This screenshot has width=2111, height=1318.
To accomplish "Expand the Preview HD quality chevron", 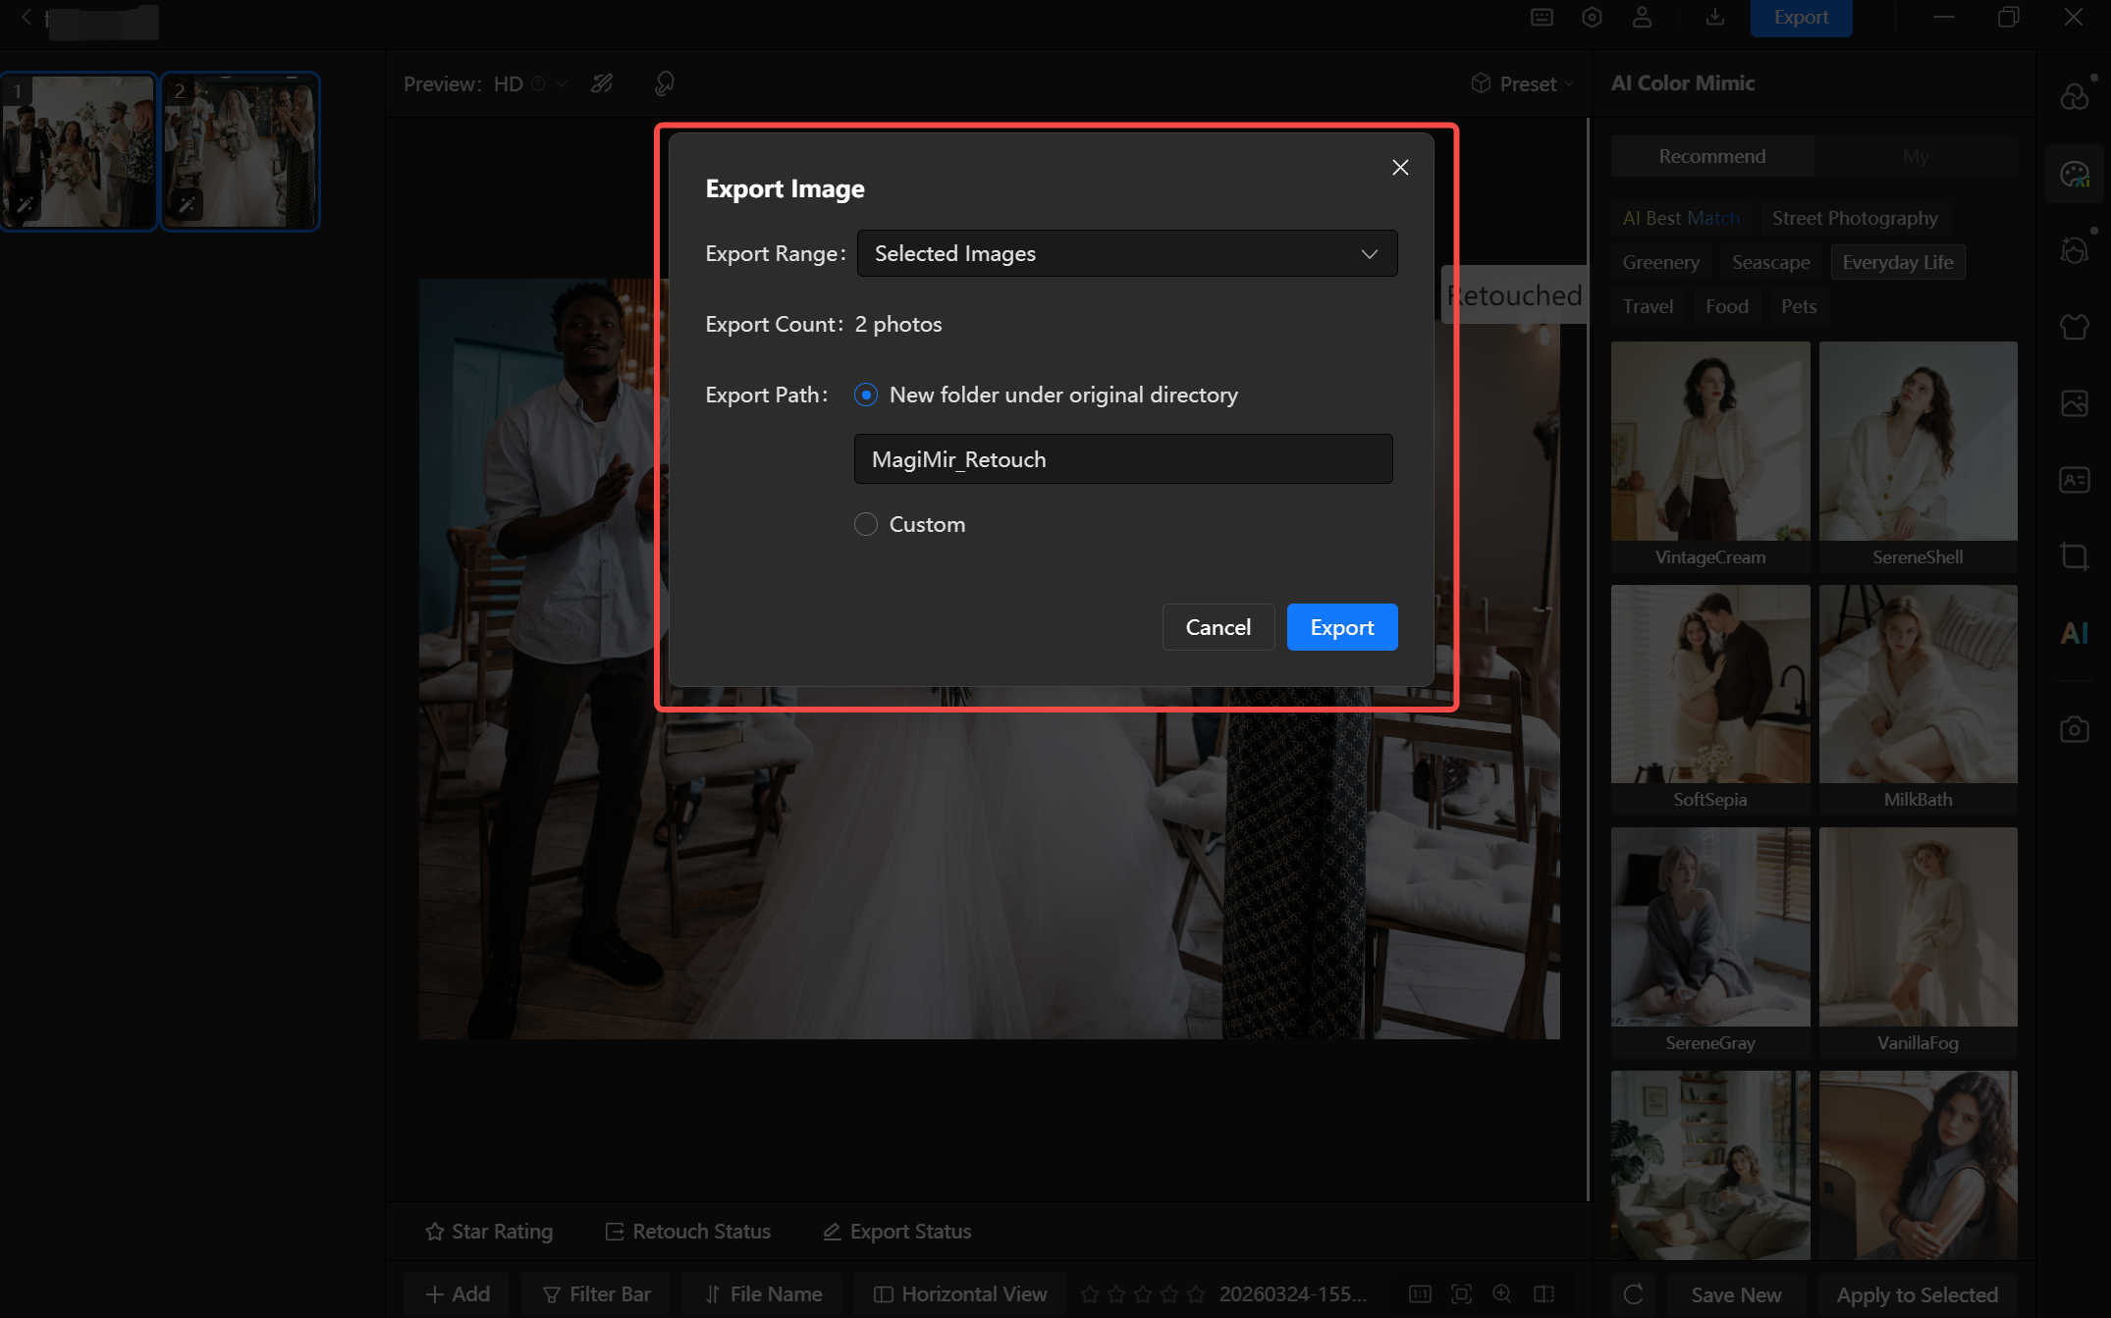I will 562,84.
